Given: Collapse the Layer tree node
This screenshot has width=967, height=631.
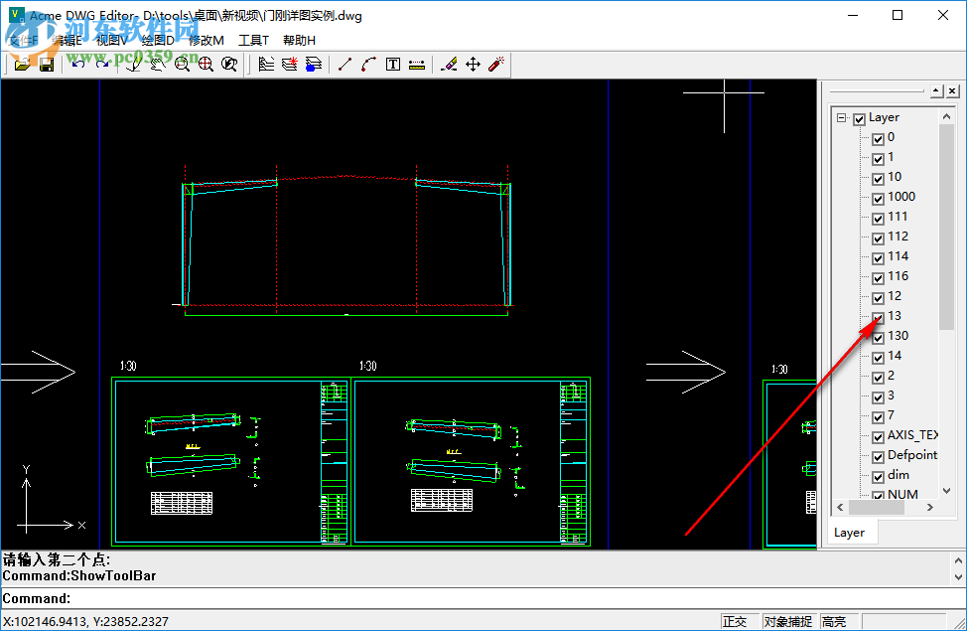Looking at the screenshot, I should (840, 117).
